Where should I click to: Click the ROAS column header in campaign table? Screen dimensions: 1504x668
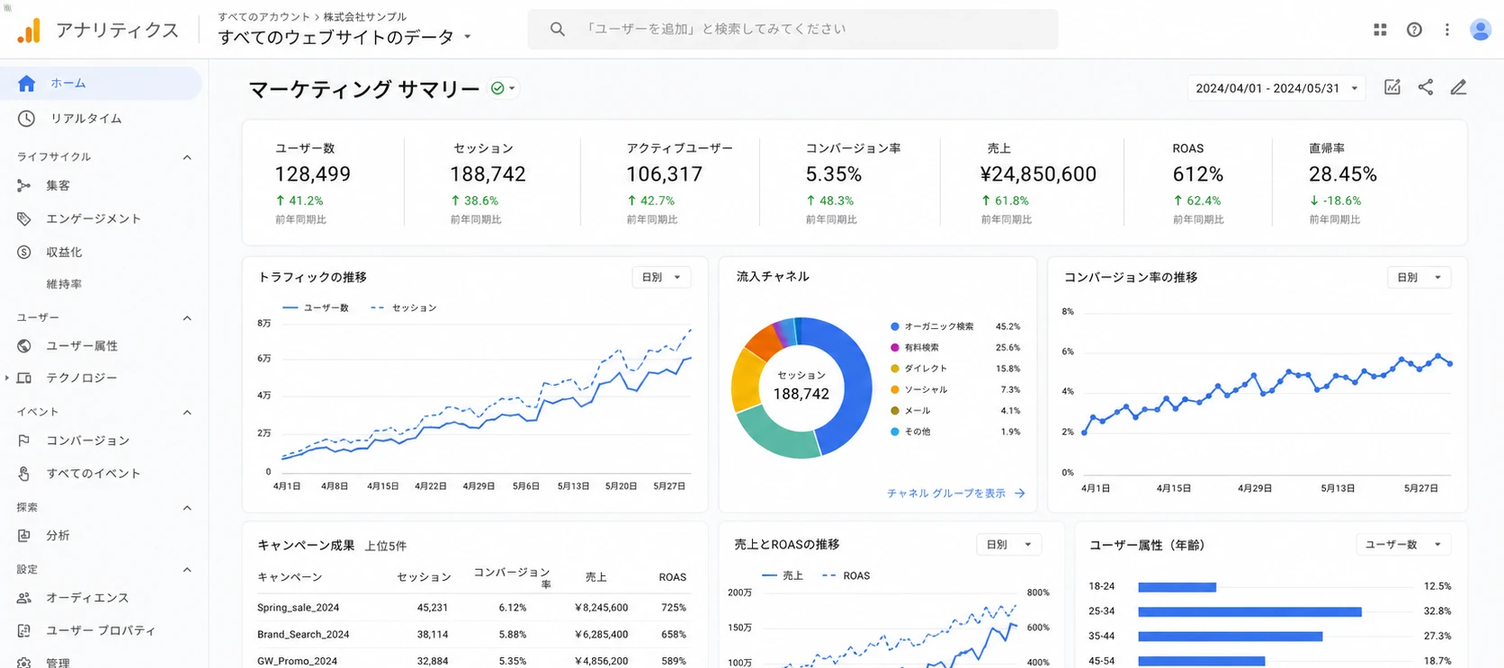coord(672,577)
